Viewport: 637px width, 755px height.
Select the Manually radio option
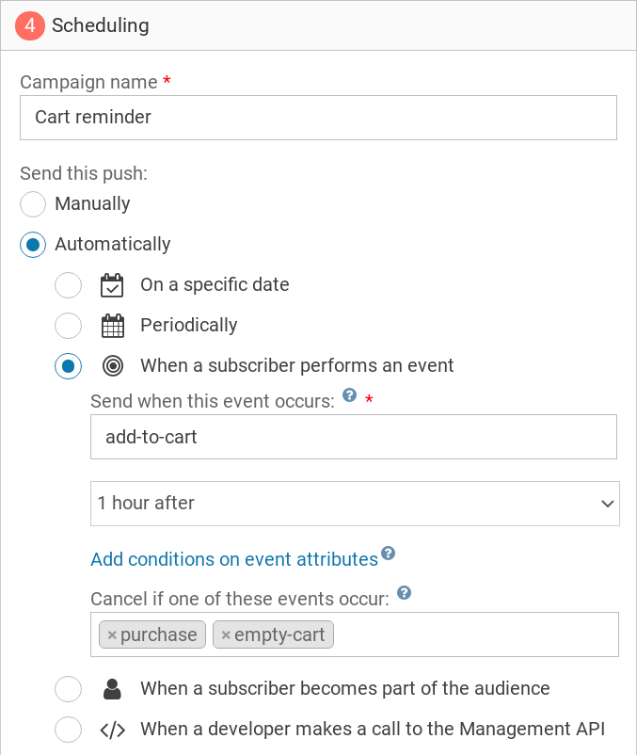[x=33, y=204]
